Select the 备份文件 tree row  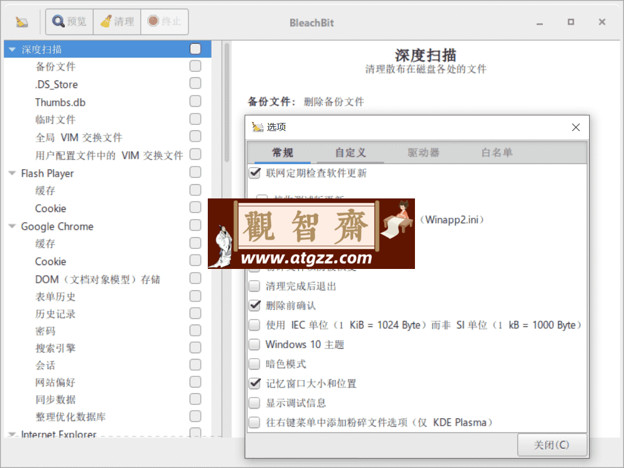107,67
